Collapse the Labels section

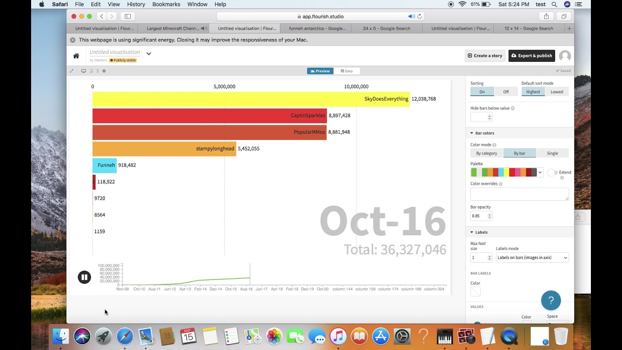click(519, 232)
